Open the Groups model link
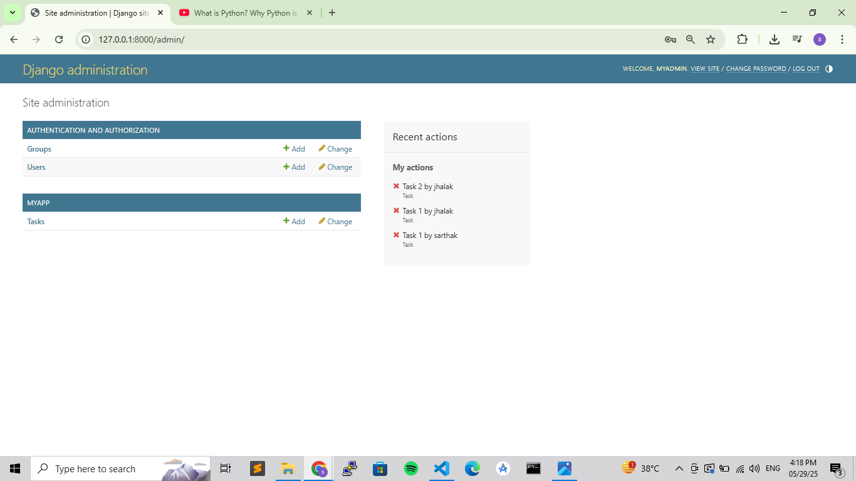Viewport: 856px width, 481px height. [39, 149]
